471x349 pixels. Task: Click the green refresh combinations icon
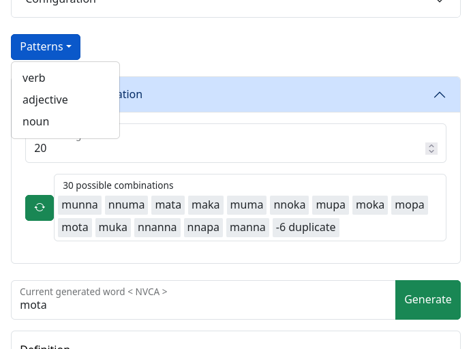click(x=40, y=208)
